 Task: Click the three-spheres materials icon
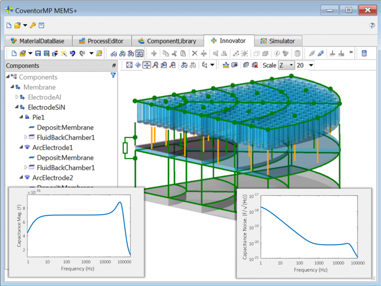pos(285,54)
